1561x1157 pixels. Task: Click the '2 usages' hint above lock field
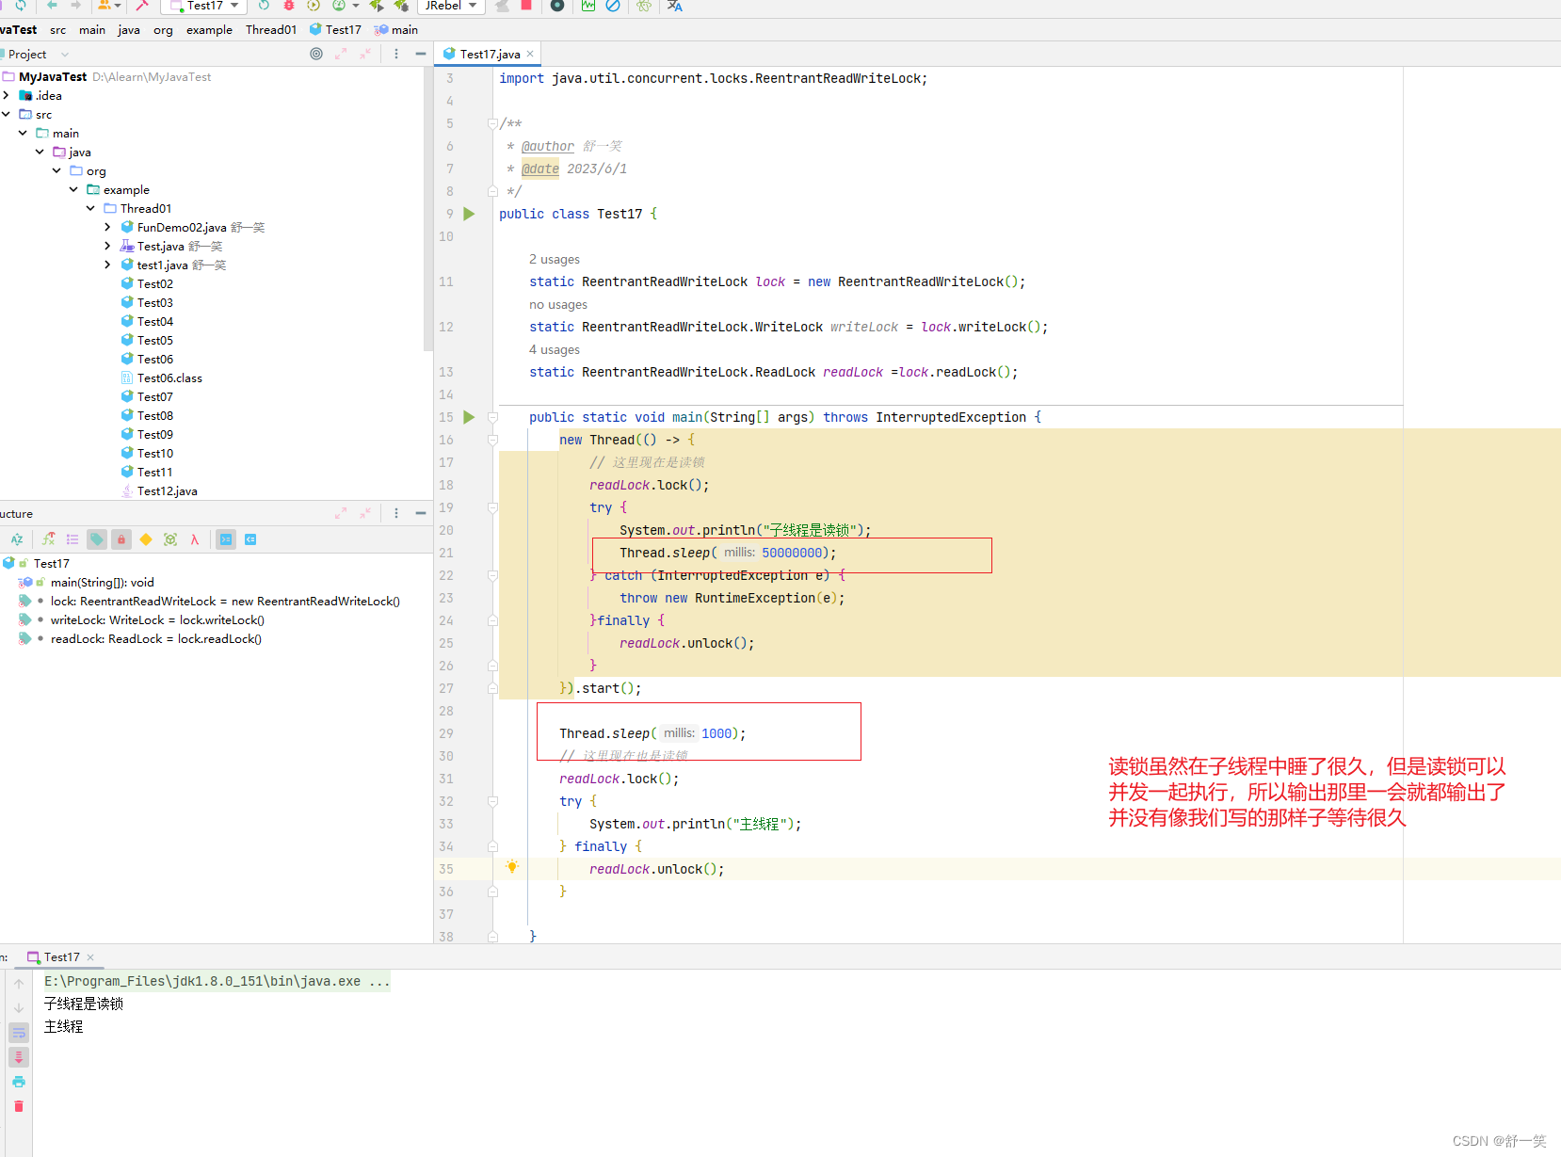555,260
